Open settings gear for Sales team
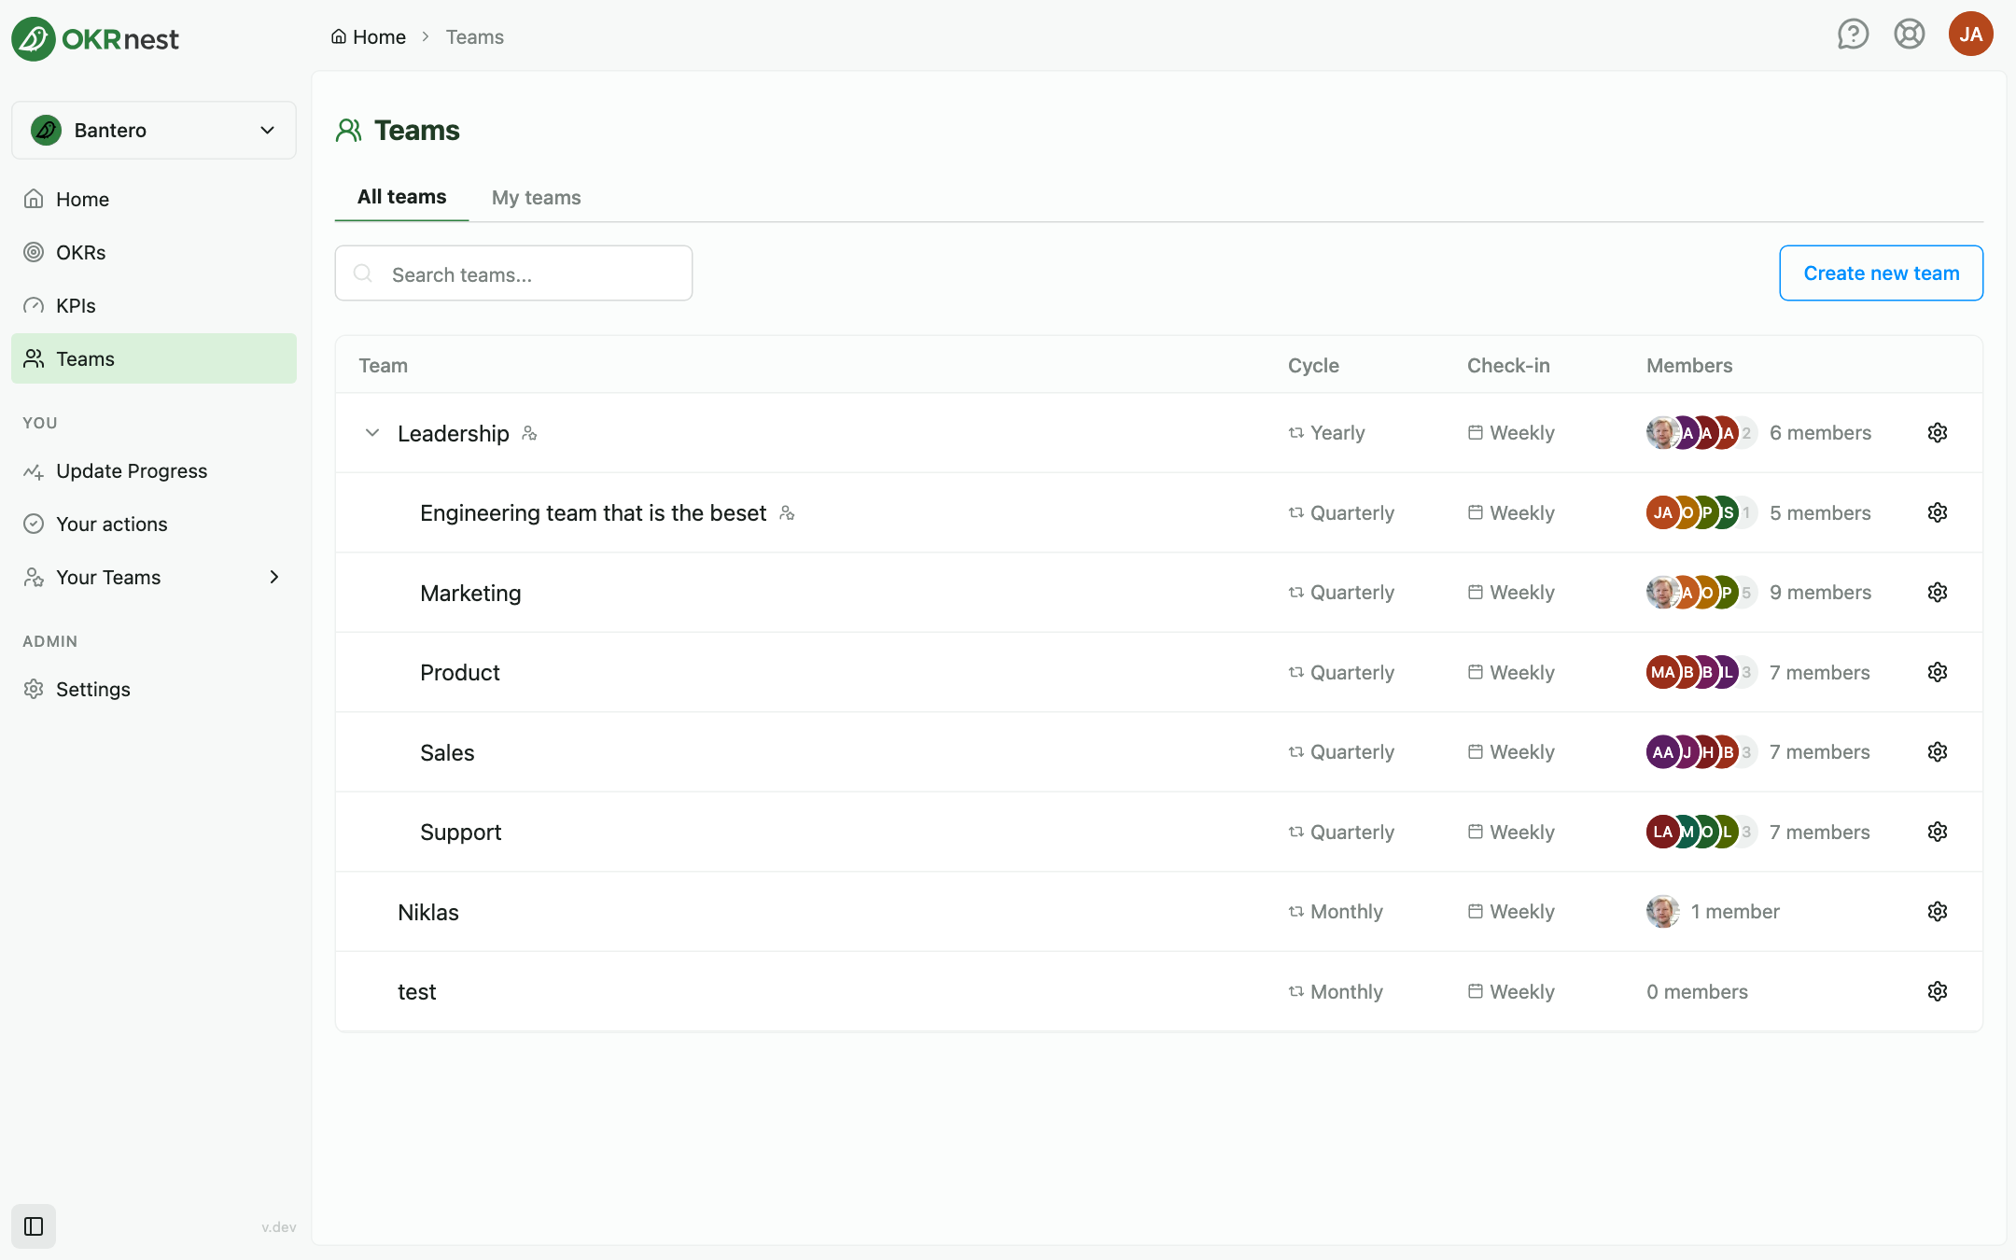This screenshot has width=2016, height=1260. (1938, 752)
